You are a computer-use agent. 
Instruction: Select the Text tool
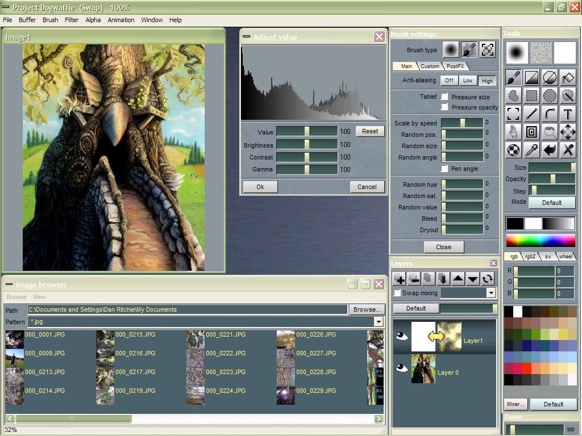click(567, 114)
